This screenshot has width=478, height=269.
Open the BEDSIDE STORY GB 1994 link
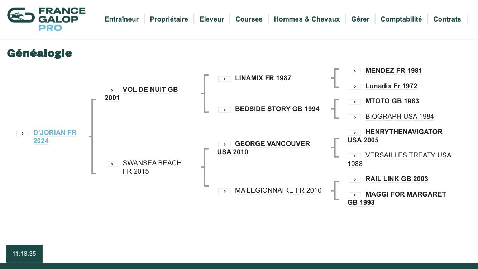[x=277, y=109]
